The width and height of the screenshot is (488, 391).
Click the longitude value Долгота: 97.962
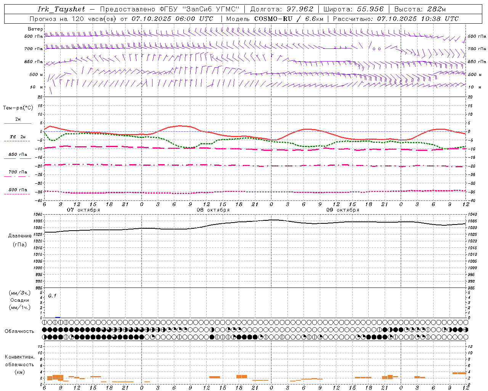pyautogui.click(x=282, y=10)
